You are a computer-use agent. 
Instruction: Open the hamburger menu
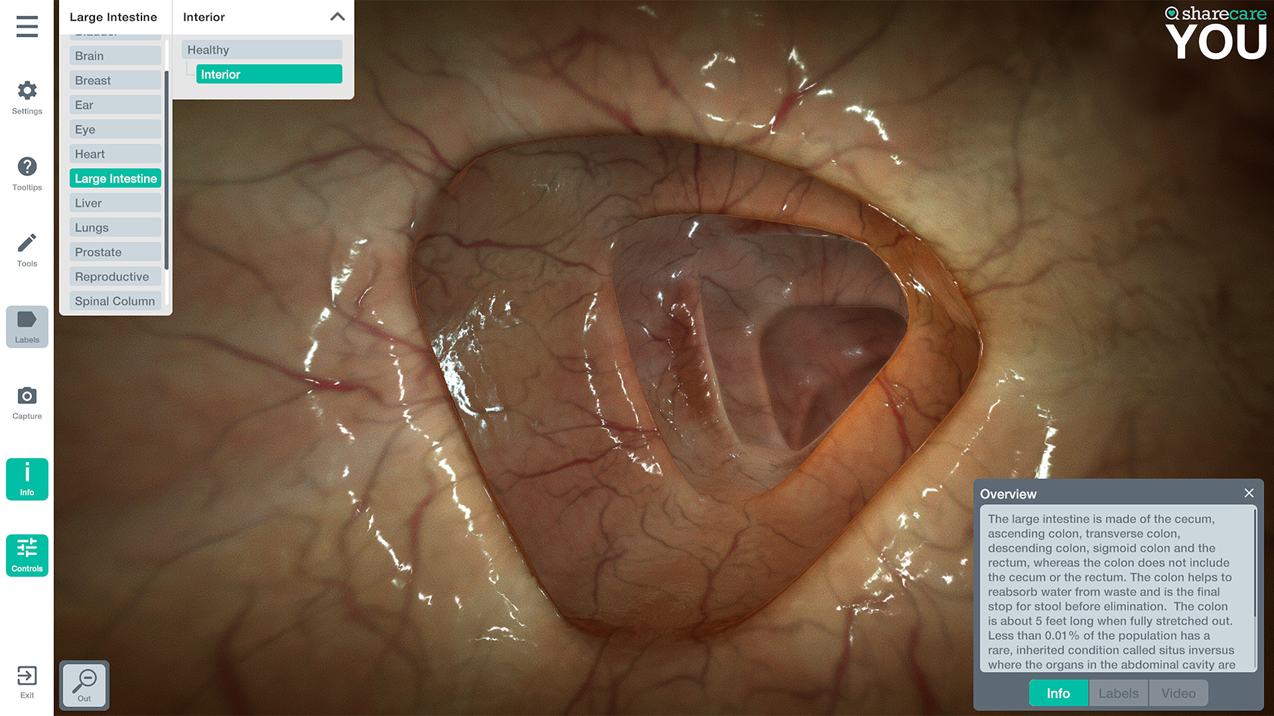coord(27,27)
